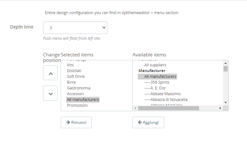
Task: Select Soft Drink in Selected items
Action: pos(76,77)
